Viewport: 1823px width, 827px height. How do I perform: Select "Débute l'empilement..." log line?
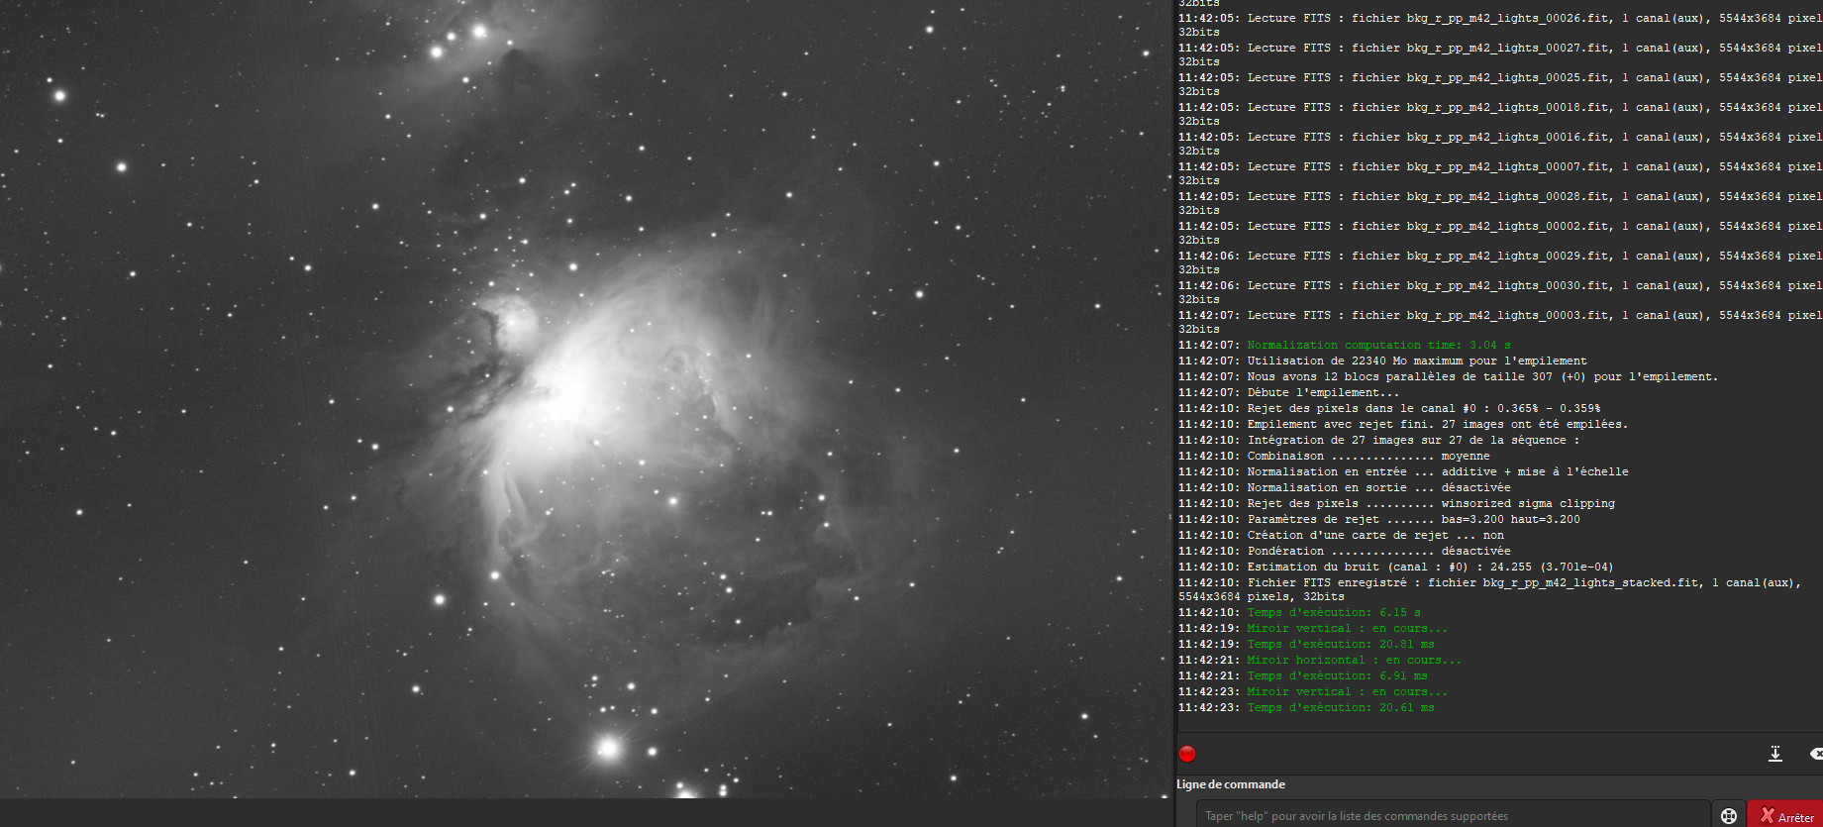coord(1289,392)
